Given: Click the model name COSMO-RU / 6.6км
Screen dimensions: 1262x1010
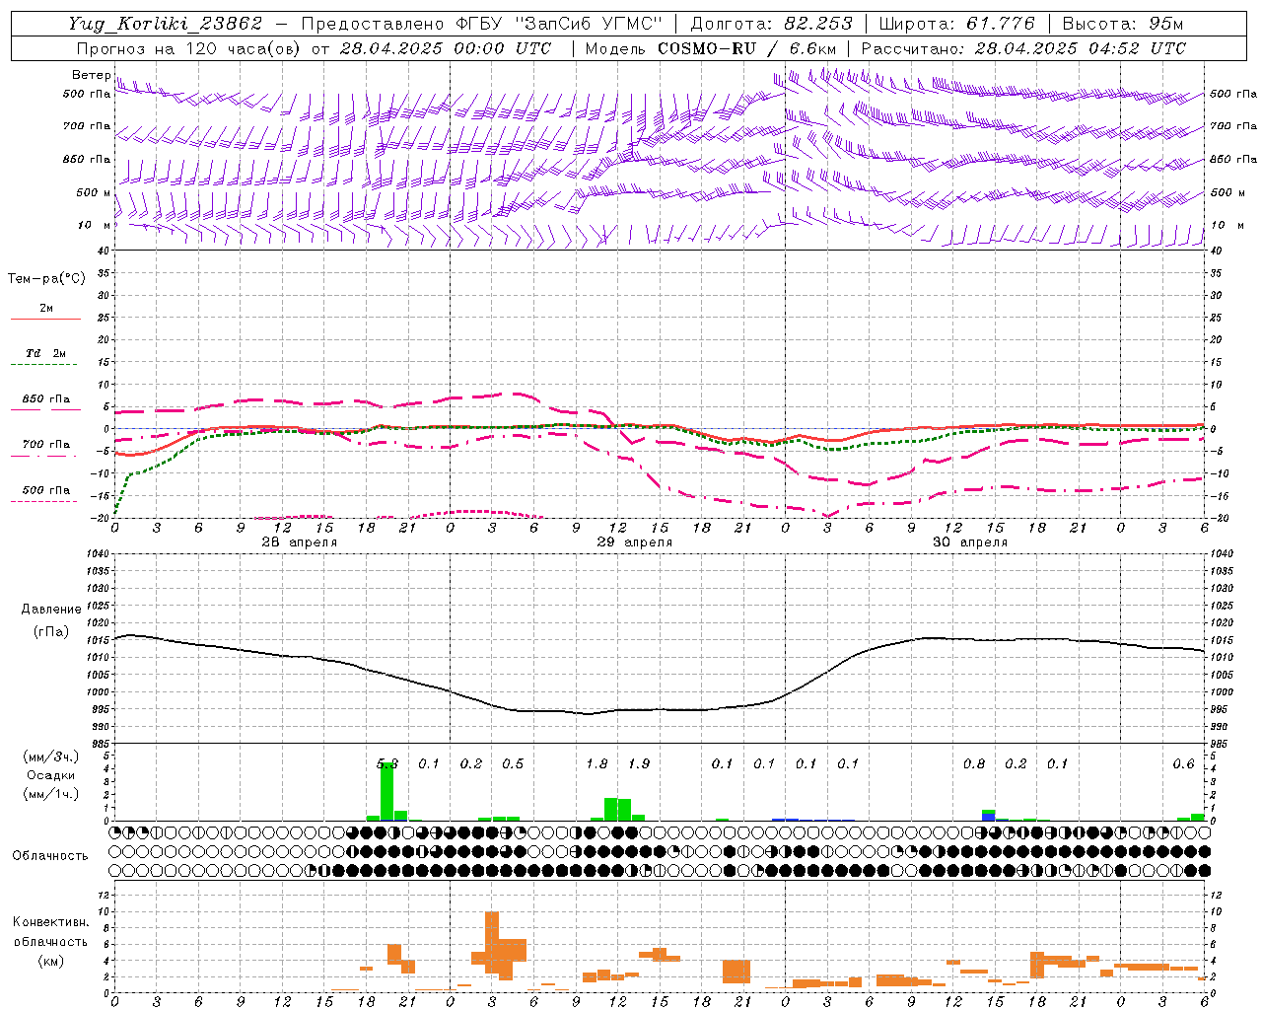Looking at the screenshot, I should click(x=747, y=48).
